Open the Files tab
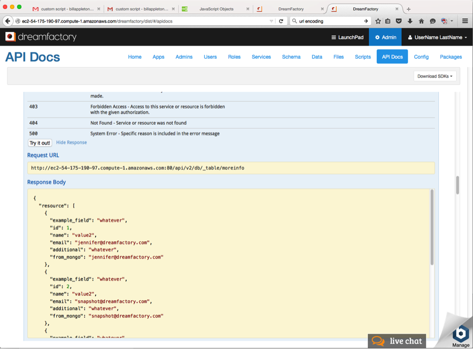The image size is (473, 349). pos(338,57)
